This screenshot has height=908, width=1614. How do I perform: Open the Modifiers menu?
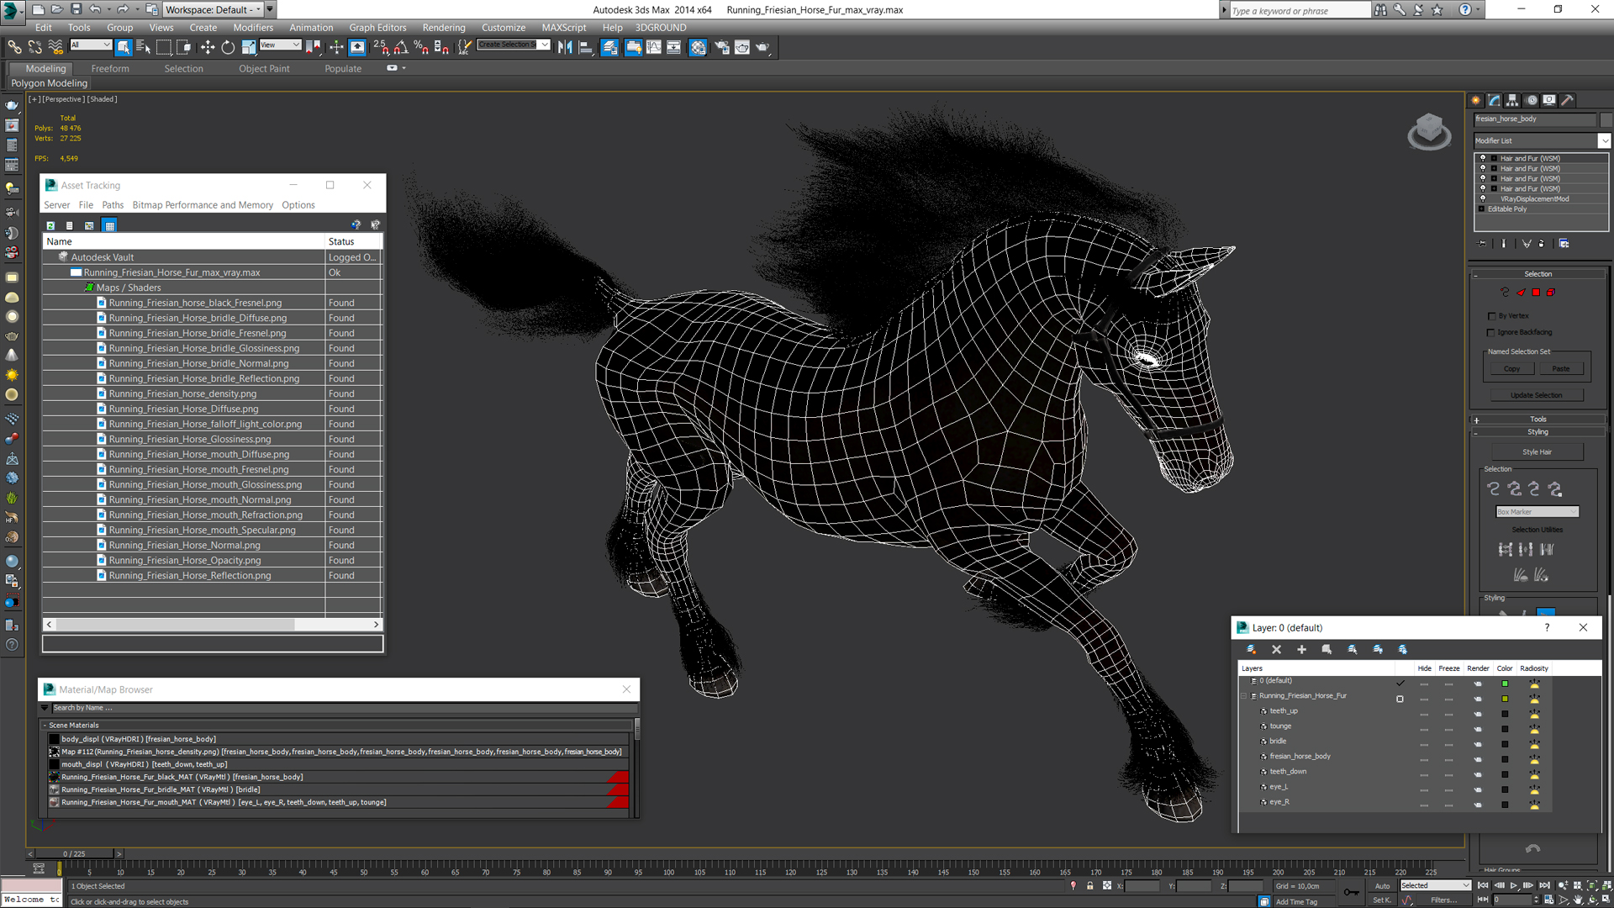tap(253, 28)
